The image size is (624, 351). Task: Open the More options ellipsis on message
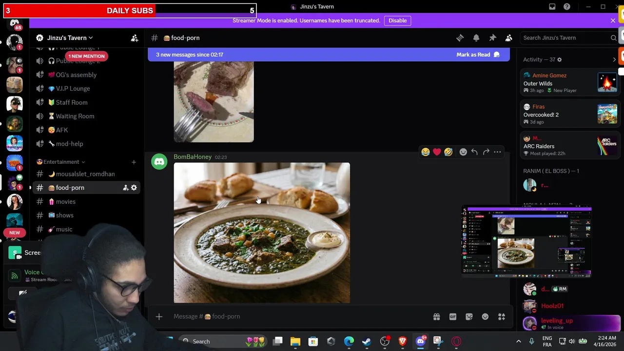pyautogui.click(x=497, y=152)
